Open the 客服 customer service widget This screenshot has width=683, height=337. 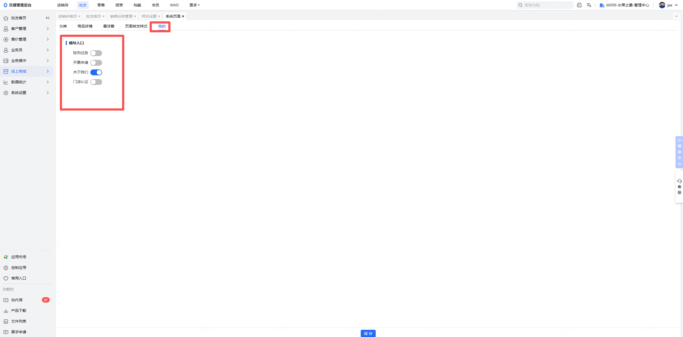tap(679, 187)
